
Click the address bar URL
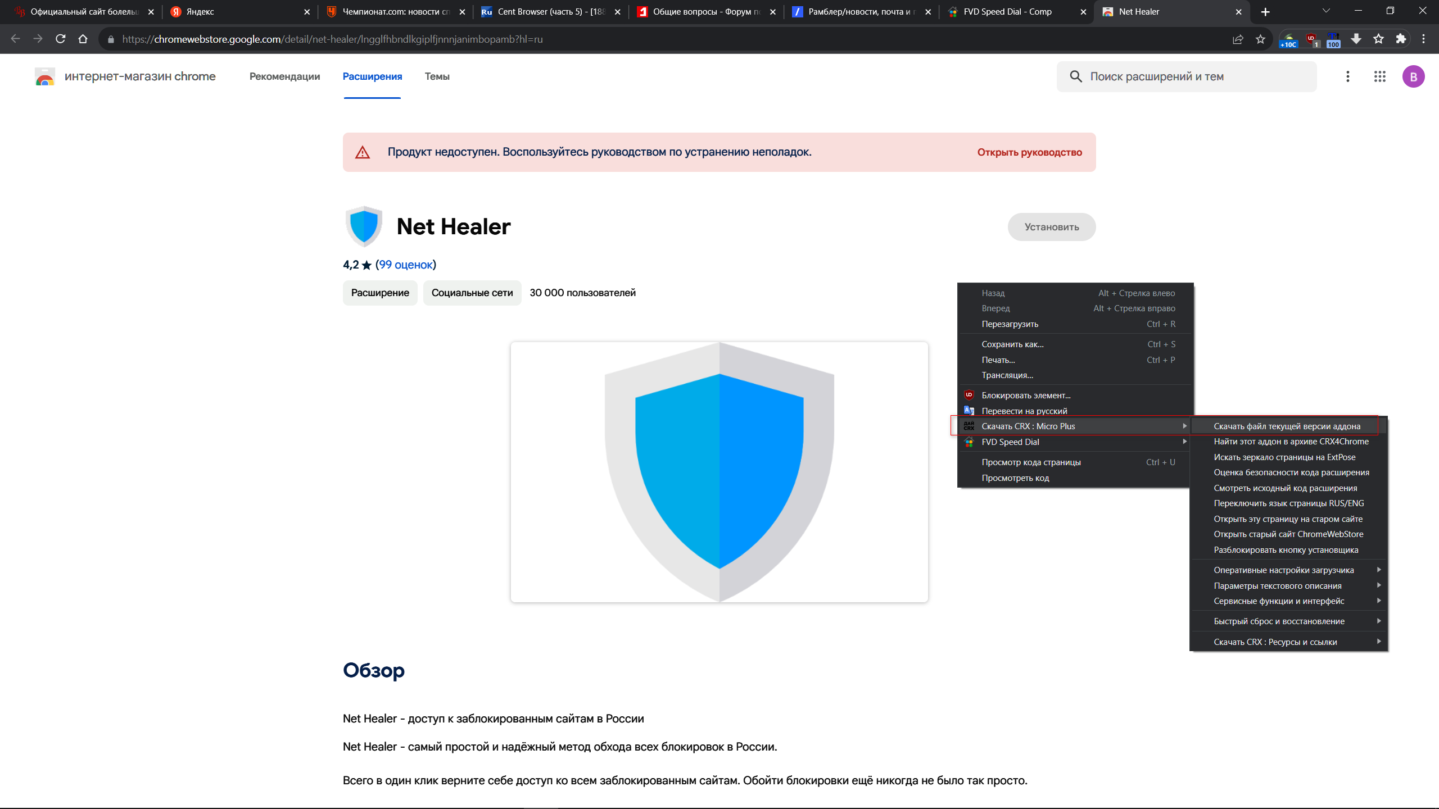pyautogui.click(x=332, y=39)
